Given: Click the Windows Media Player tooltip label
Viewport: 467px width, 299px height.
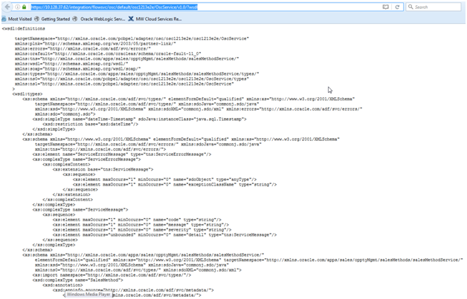Looking at the screenshot, I should 88,295.
